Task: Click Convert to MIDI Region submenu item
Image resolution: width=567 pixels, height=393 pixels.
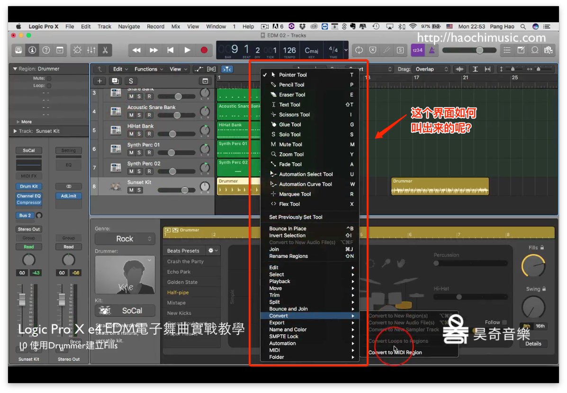Action: click(x=395, y=353)
